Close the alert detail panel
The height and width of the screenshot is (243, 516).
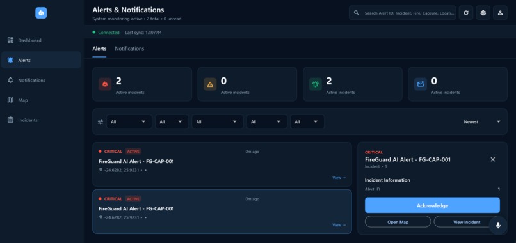pyautogui.click(x=493, y=159)
